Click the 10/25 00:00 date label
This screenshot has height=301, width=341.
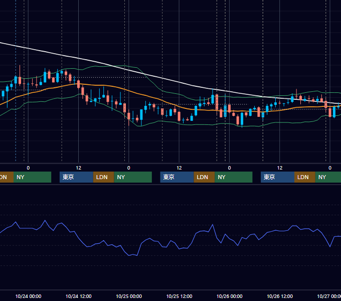pyautogui.click(x=129, y=296)
